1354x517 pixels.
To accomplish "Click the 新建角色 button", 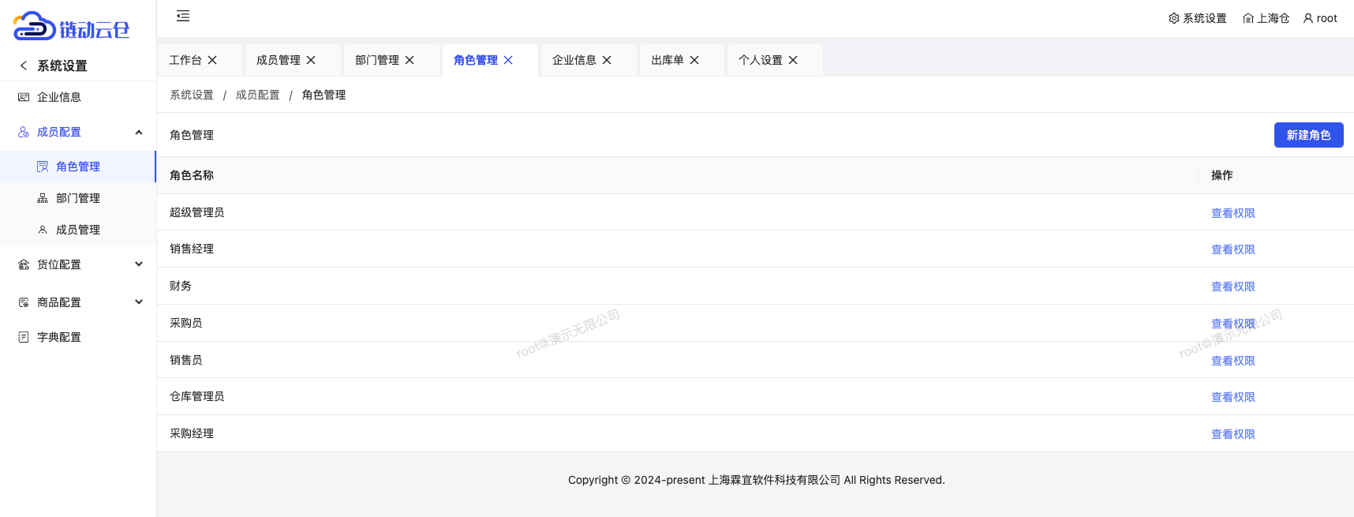I will (x=1308, y=135).
